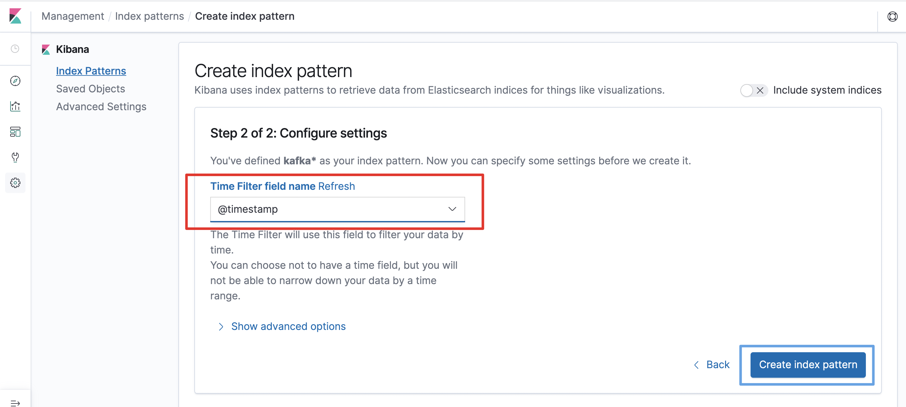Navigate to Index patterns breadcrumb
Viewport: 906px width, 407px height.
coord(149,16)
